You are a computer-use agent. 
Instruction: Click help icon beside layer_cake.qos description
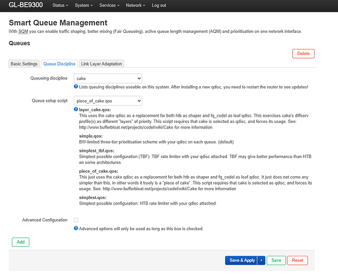(x=76, y=110)
